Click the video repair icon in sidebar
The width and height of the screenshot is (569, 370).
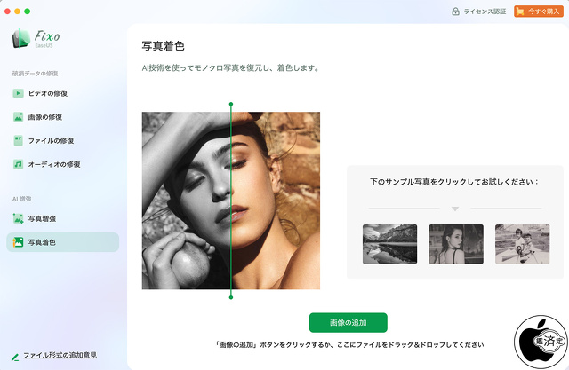pos(18,93)
